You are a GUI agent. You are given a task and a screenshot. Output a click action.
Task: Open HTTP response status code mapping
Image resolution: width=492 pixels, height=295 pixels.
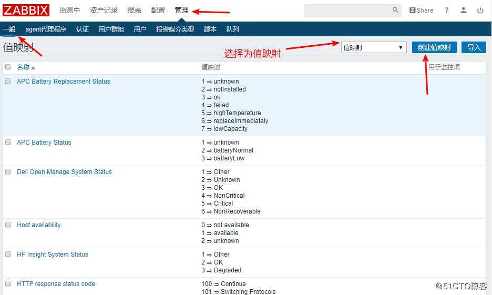coord(56,284)
